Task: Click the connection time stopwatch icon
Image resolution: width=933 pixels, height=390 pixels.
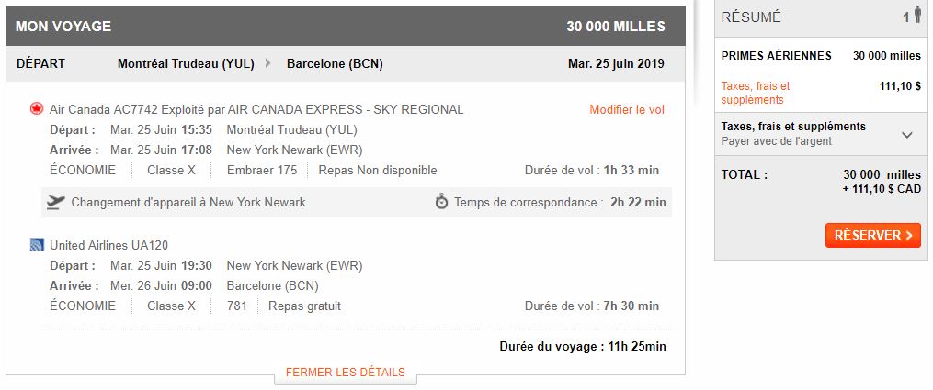Action: (441, 202)
